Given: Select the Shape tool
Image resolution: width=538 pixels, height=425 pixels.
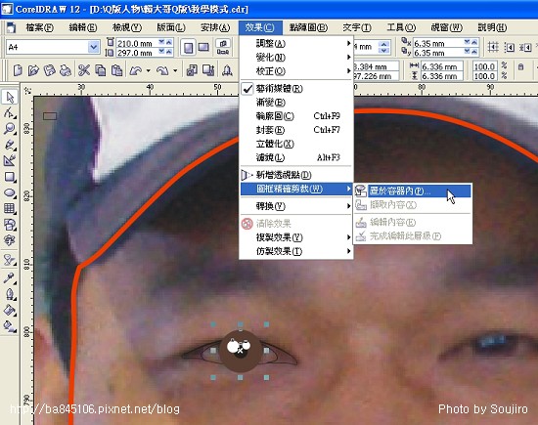Looking at the screenshot, I should pos(10,112).
